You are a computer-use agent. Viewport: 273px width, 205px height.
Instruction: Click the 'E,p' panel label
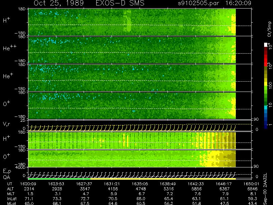pos(7,172)
